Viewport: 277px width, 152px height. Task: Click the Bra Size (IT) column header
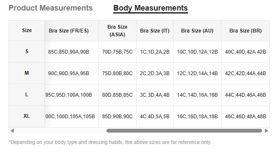click(155, 30)
